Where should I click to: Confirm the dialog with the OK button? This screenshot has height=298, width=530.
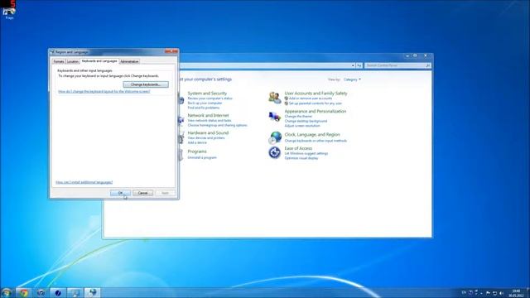(x=120, y=193)
